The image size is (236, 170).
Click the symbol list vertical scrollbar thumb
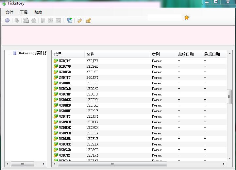coord(229,97)
